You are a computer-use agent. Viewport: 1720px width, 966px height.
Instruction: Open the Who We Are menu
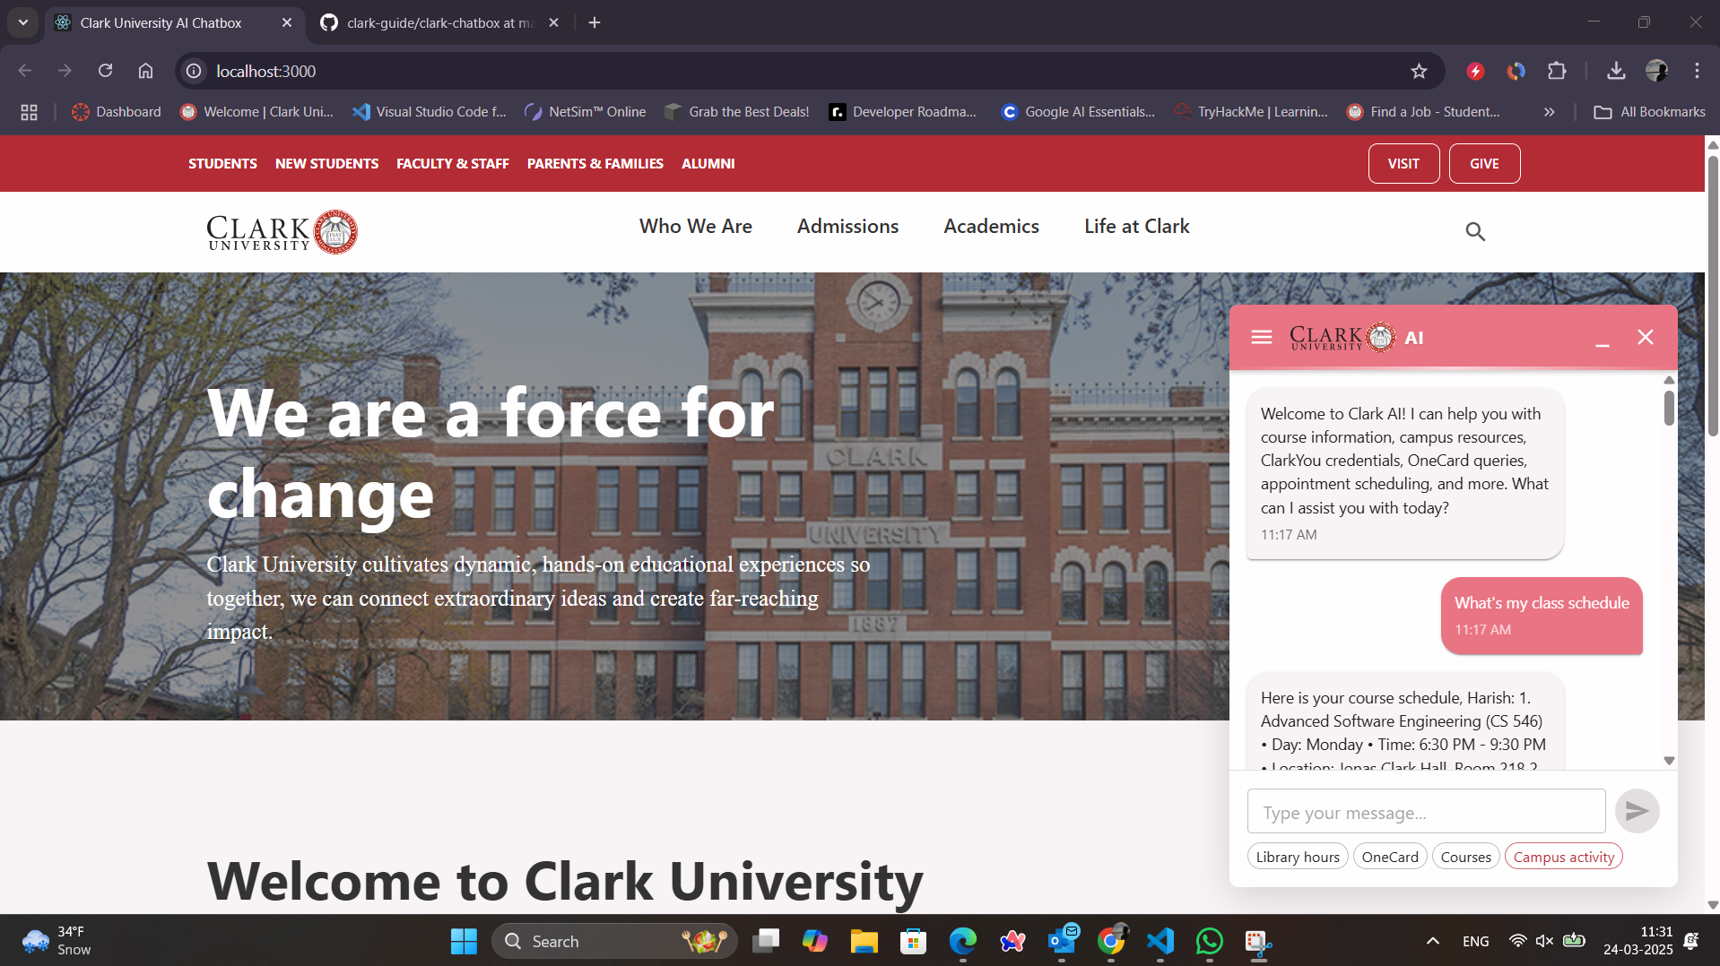click(695, 227)
